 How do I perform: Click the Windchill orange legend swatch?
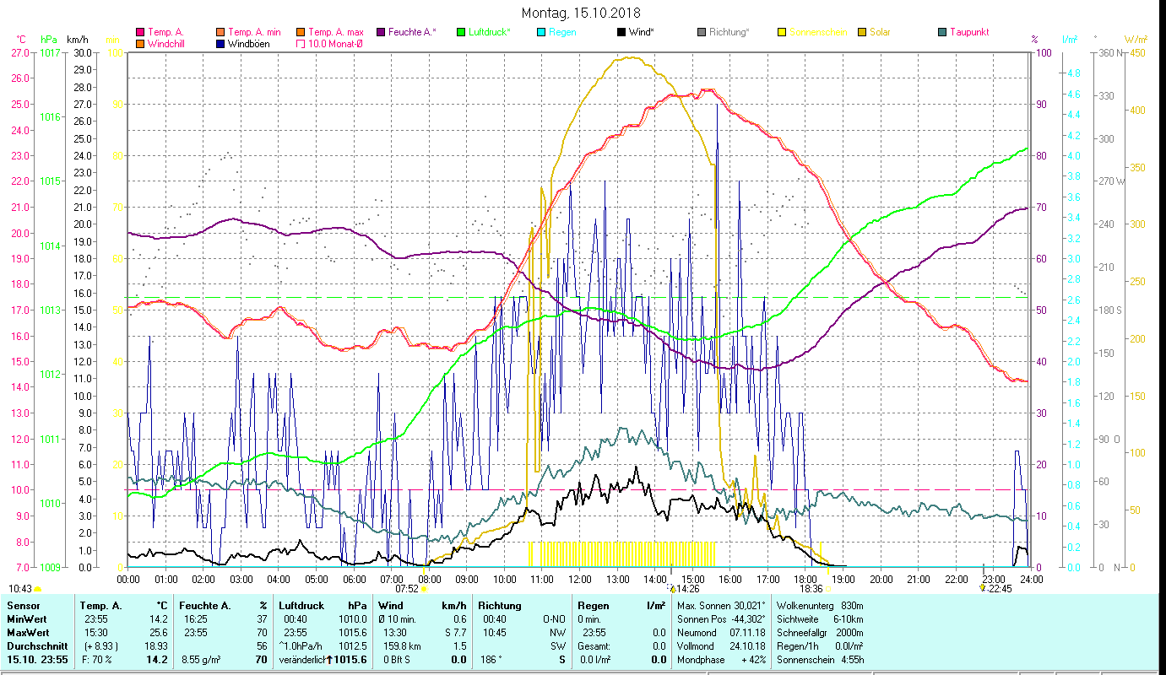click(x=140, y=43)
